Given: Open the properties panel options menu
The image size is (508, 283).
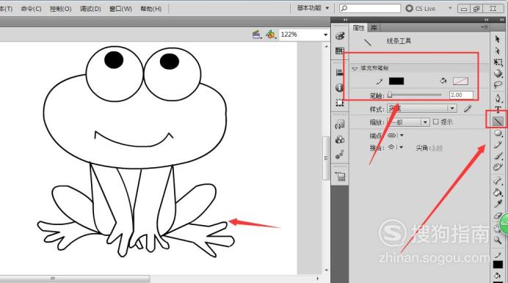Looking at the screenshot, I should [485, 27].
